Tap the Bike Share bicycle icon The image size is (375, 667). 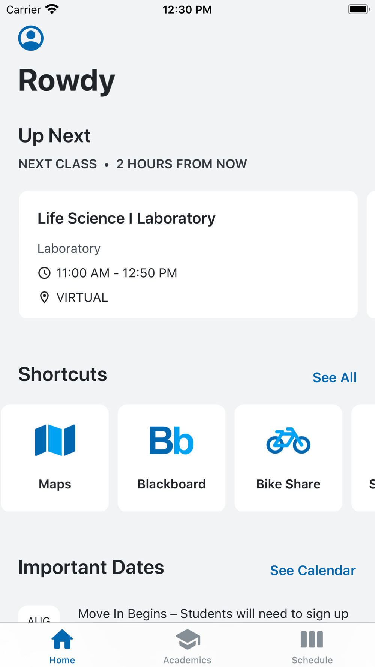pos(288,440)
